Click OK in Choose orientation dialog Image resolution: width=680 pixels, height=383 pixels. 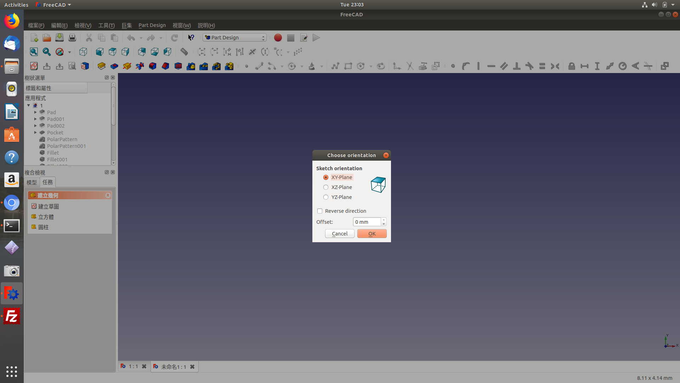click(372, 233)
